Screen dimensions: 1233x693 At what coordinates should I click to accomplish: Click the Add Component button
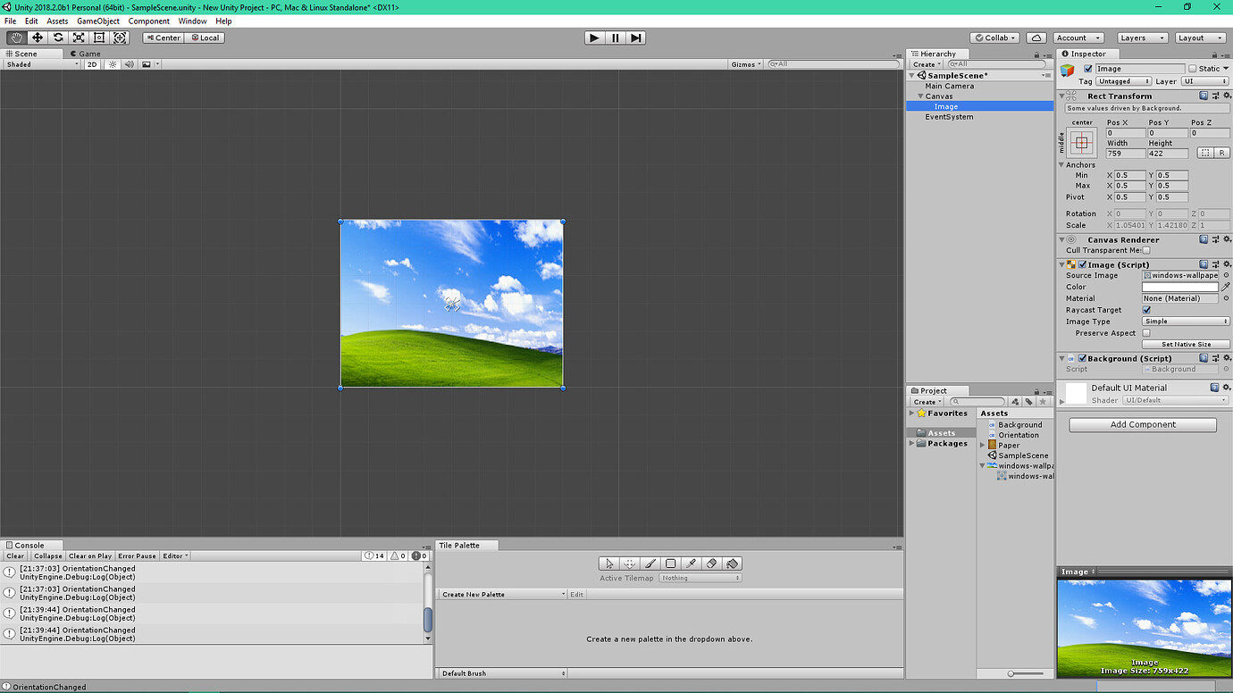point(1142,424)
